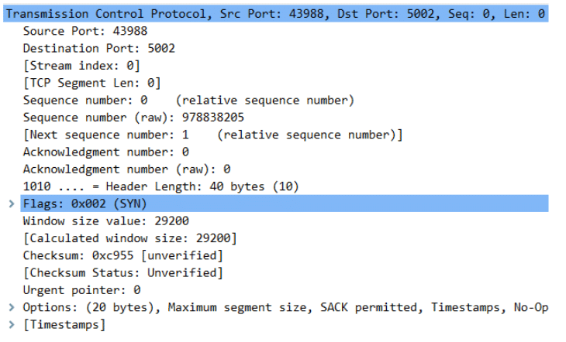Click the [Checksum Status: Unverified] line
The width and height of the screenshot is (566, 342).
[x=123, y=273]
